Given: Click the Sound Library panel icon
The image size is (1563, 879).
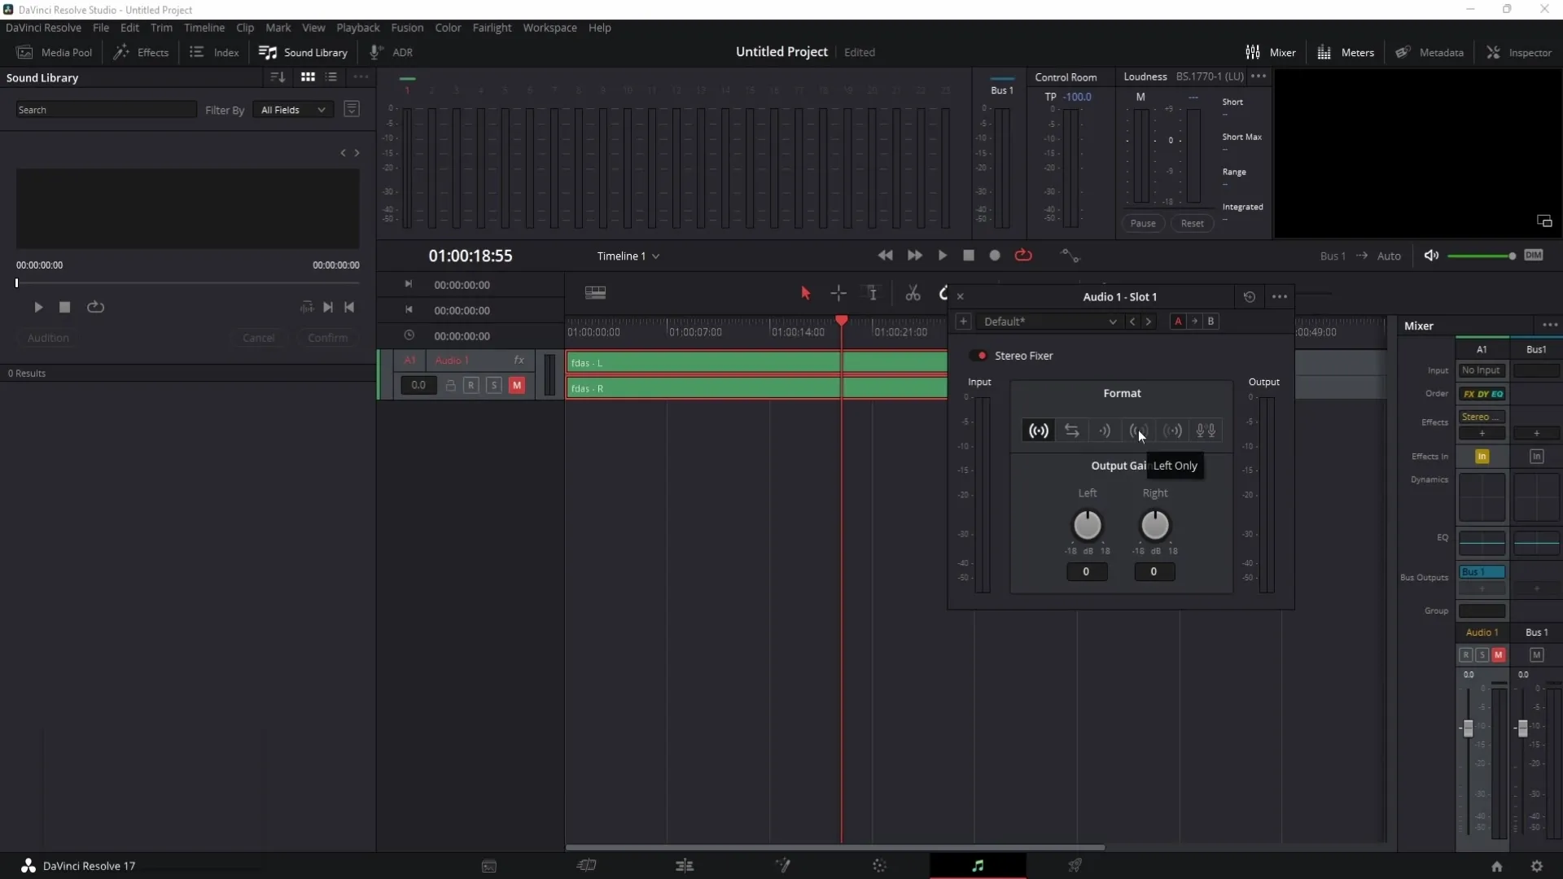Looking at the screenshot, I should (266, 51).
